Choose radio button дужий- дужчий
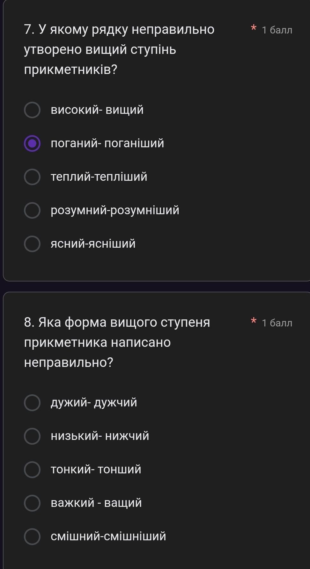Screen dimensions: 310x569 tap(32, 403)
